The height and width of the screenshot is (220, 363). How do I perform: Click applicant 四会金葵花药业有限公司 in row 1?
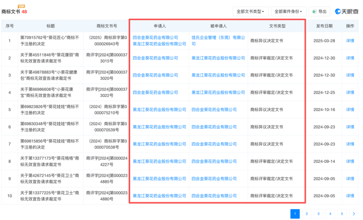[x=155, y=38]
